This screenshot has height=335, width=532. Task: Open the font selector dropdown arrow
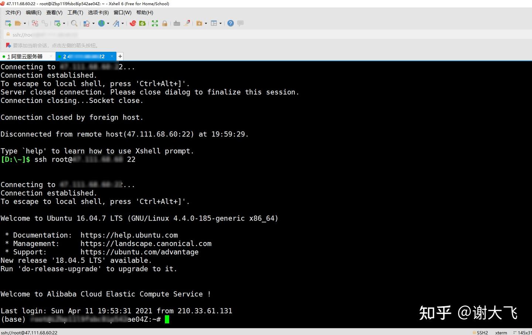tap(122, 23)
